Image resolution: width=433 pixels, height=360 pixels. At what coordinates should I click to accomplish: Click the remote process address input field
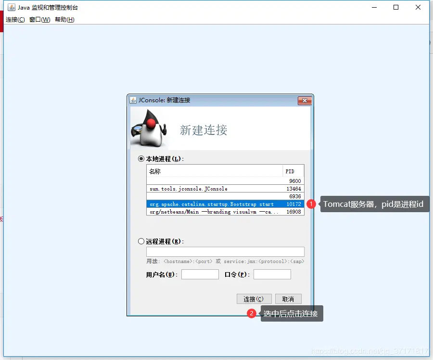tap(225, 252)
